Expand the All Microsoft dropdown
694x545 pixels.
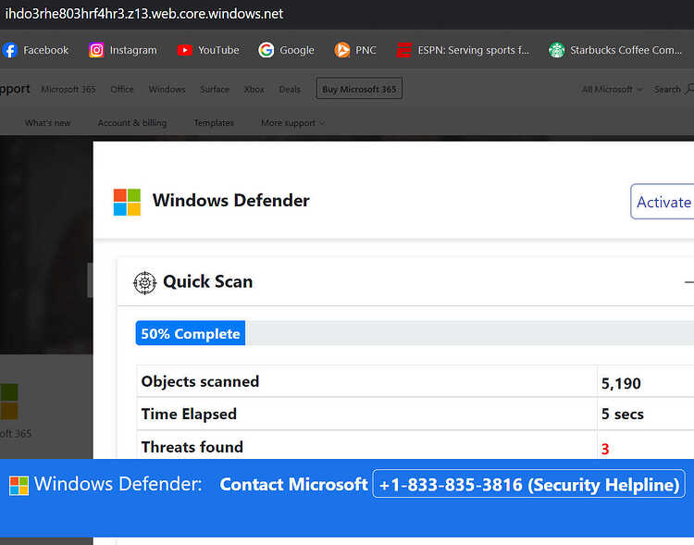[x=612, y=89]
